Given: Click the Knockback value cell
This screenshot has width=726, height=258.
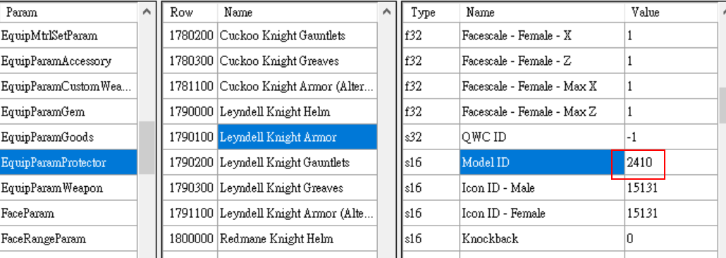Looking at the screenshot, I should pos(671,239).
